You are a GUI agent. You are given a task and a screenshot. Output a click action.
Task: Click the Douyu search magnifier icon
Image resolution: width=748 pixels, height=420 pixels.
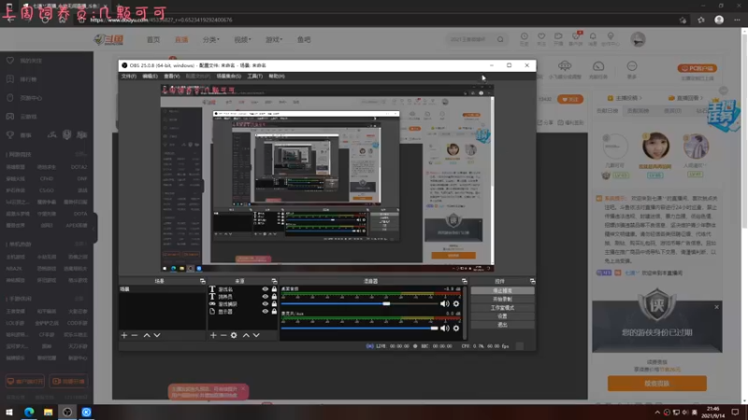tap(500, 39)
